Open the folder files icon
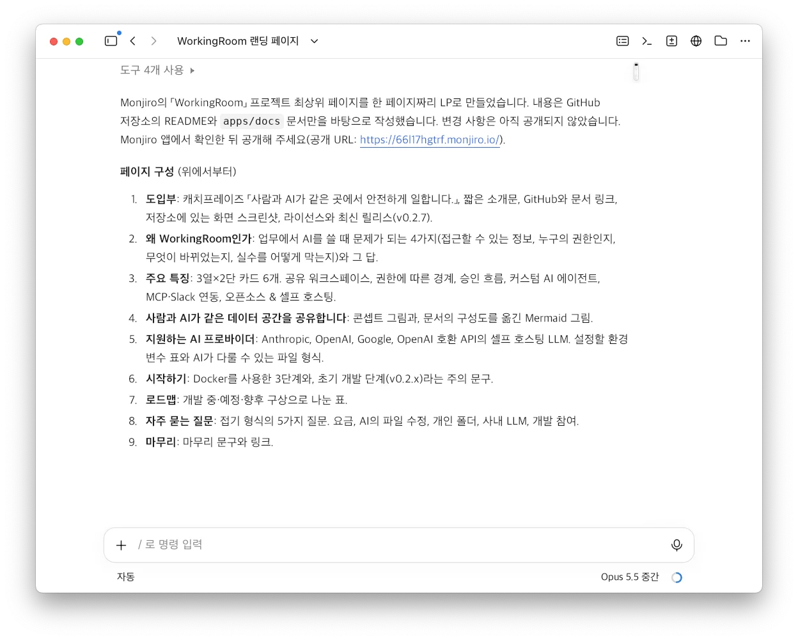Image resolution: width=798 pixels, height=640 pixels. 721,41
